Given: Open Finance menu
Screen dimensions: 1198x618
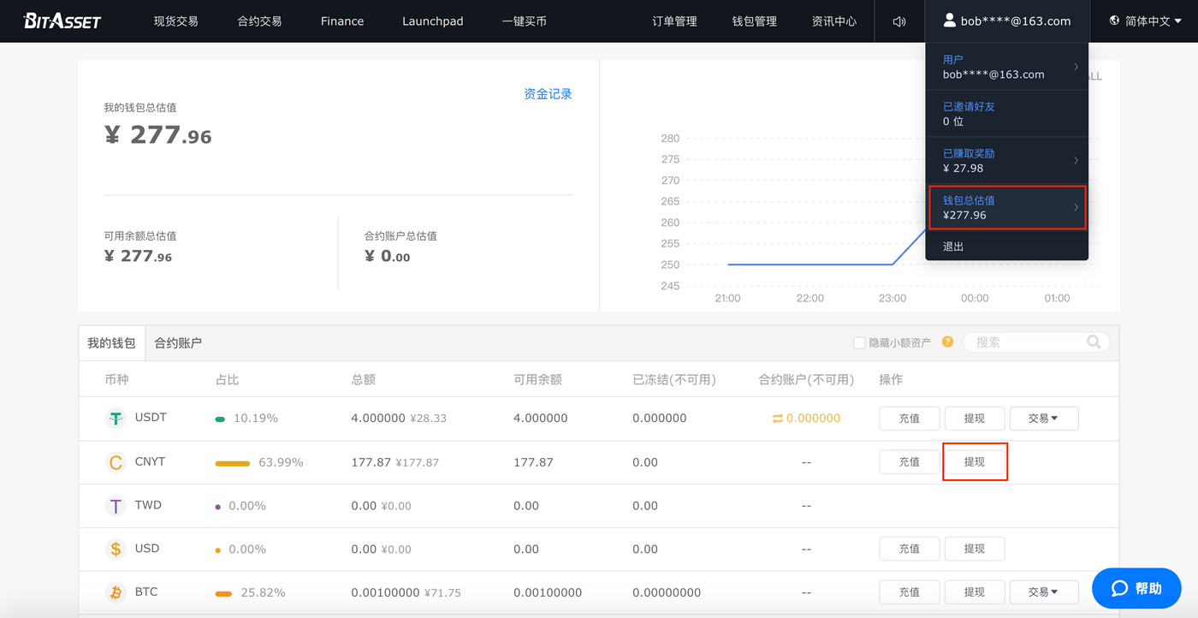Looking at the screenshot, I should tap(342, 21).
